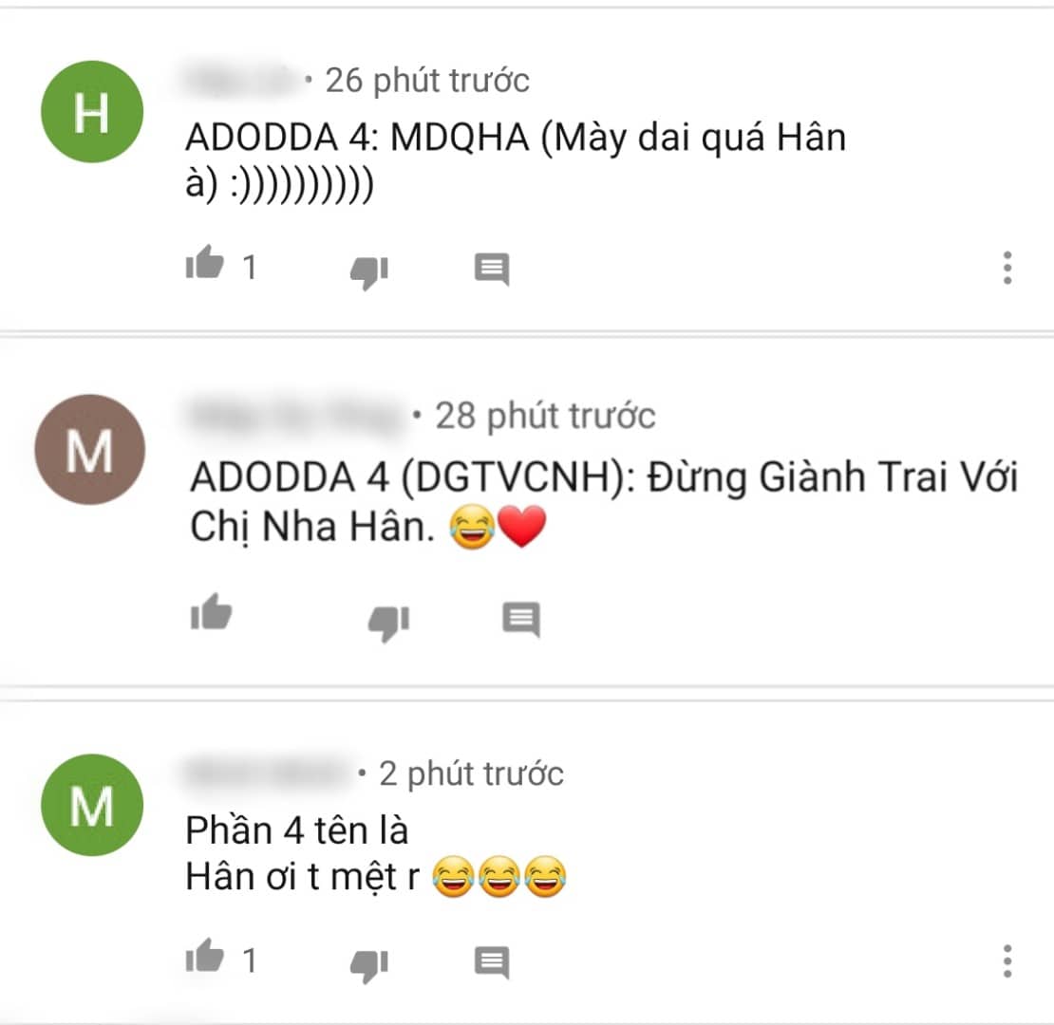
Task: Dislike the comment posted 28 phút trước
Action: (x=388, y=623)
